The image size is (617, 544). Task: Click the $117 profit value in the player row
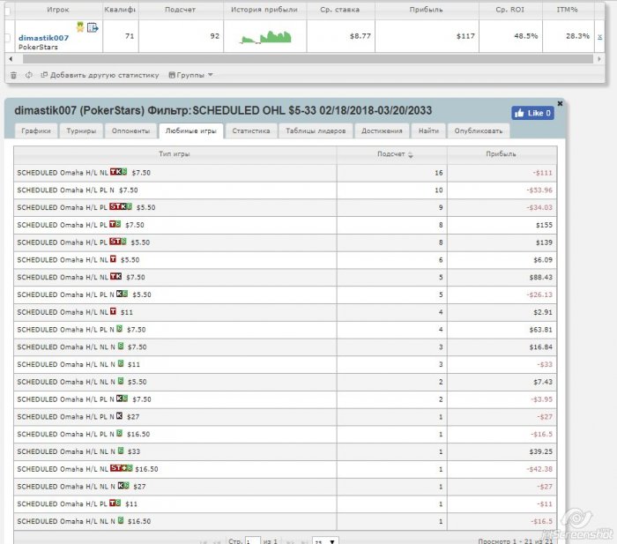(465, 36)
